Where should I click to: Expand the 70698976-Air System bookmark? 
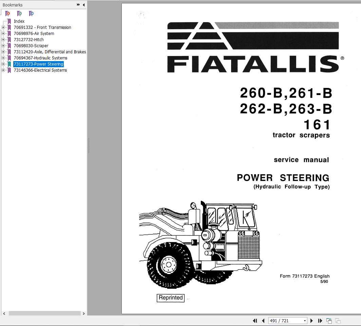pos(3,33)
